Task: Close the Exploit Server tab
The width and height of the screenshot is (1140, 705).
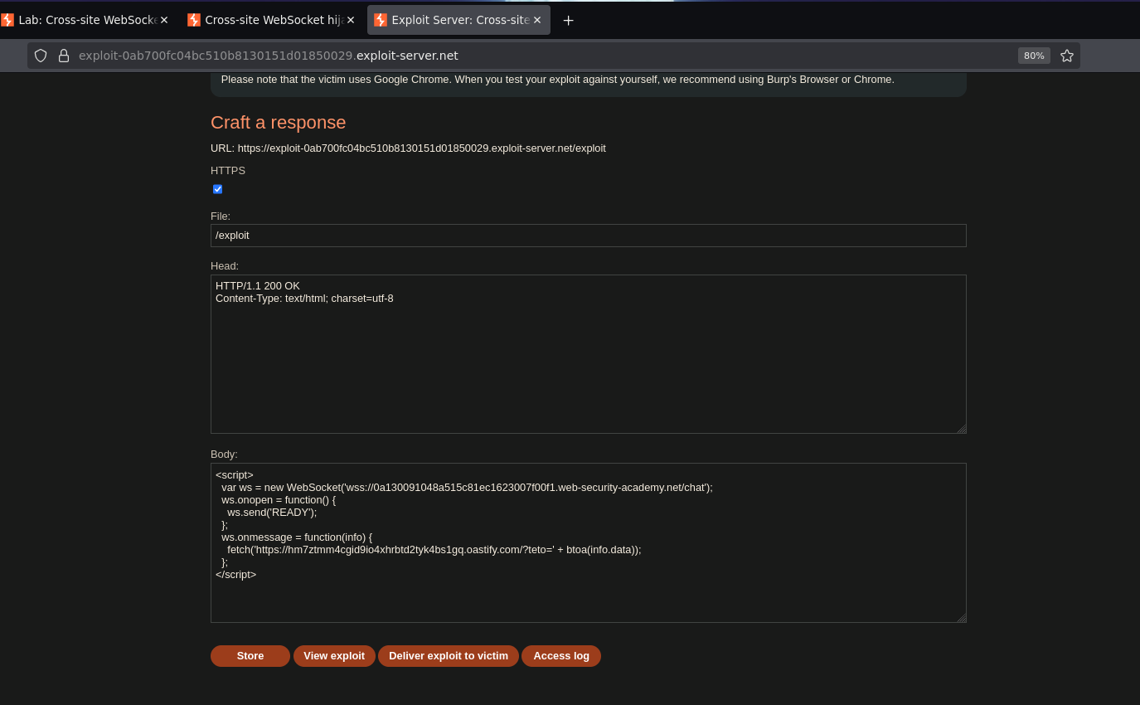Action: 537,20
